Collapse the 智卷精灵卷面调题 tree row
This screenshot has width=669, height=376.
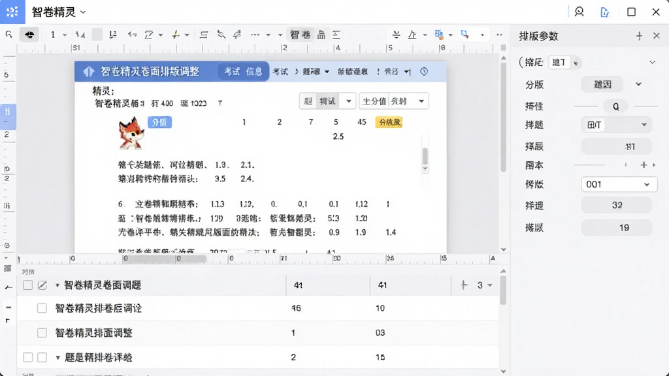pyautogui.click(x=57, y=285)
